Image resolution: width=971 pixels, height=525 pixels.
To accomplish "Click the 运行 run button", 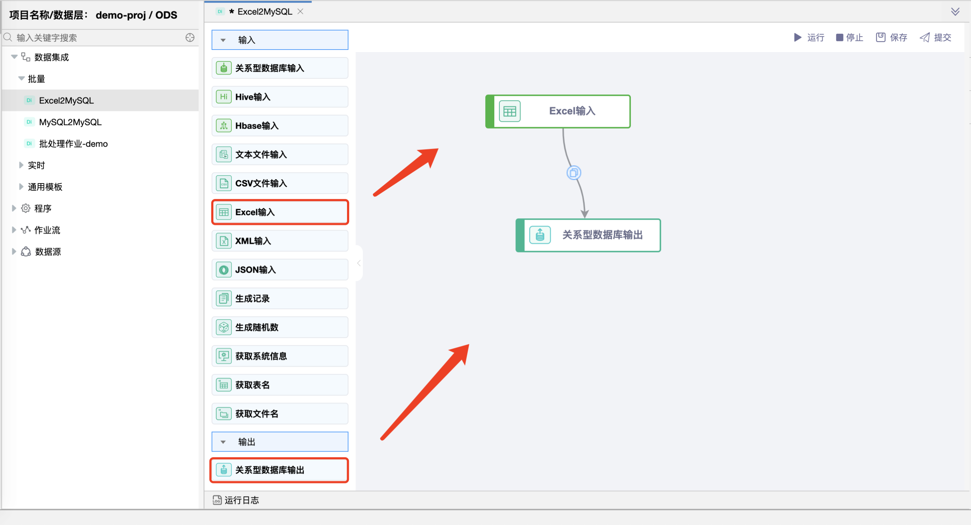I will coord(809,37).
